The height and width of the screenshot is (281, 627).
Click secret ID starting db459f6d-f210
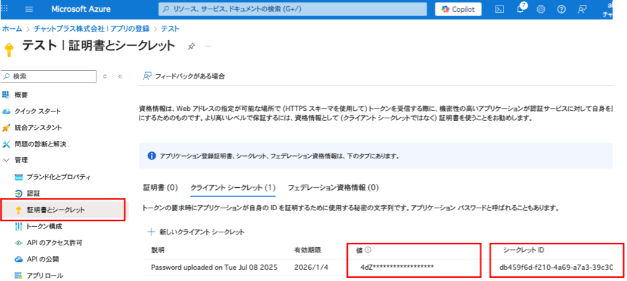click(556, 267)
